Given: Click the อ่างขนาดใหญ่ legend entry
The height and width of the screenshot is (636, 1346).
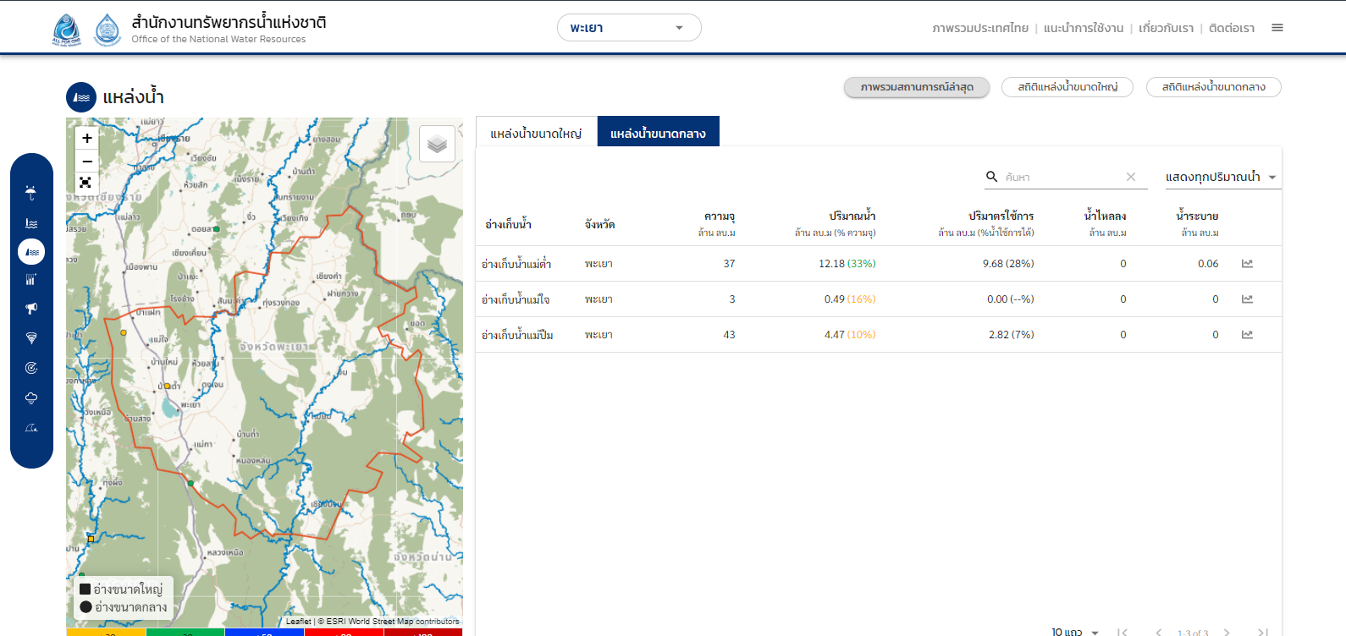Looking at the screenshot, I should pyautogui.click(x=121, y=589).
